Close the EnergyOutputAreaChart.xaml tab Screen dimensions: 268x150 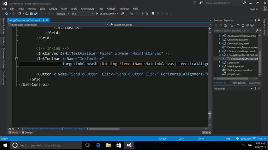click(47, 20)
